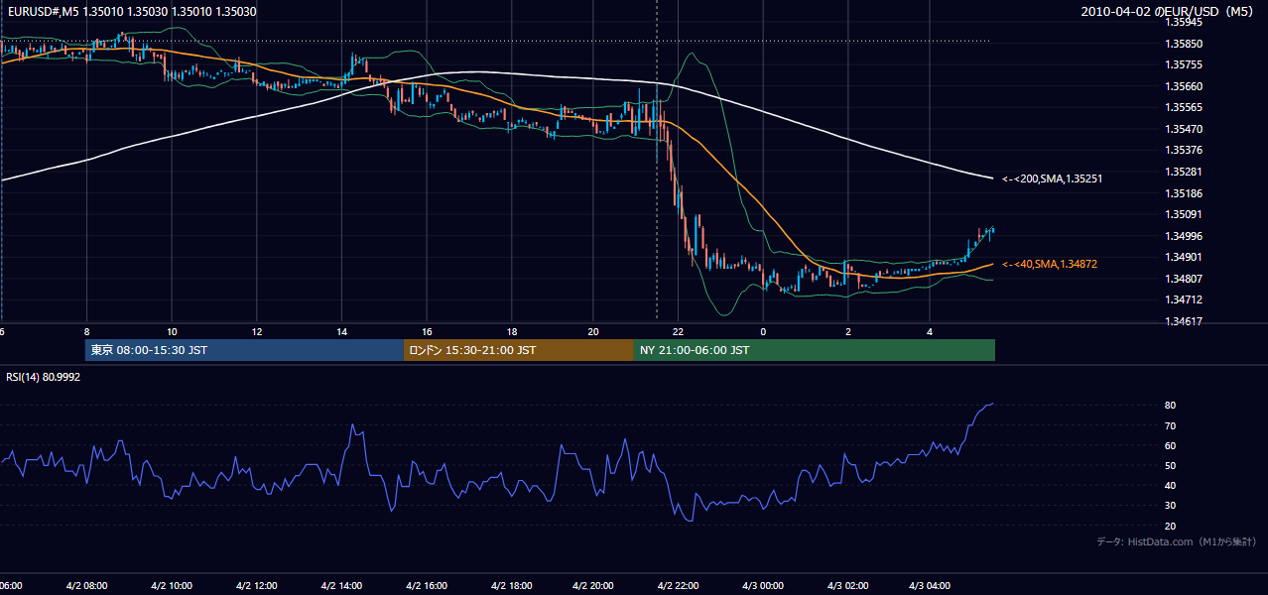This screenshot has width=1268, height=595.
Task: Click hour marker 12 under price chart
Action: 257,331
